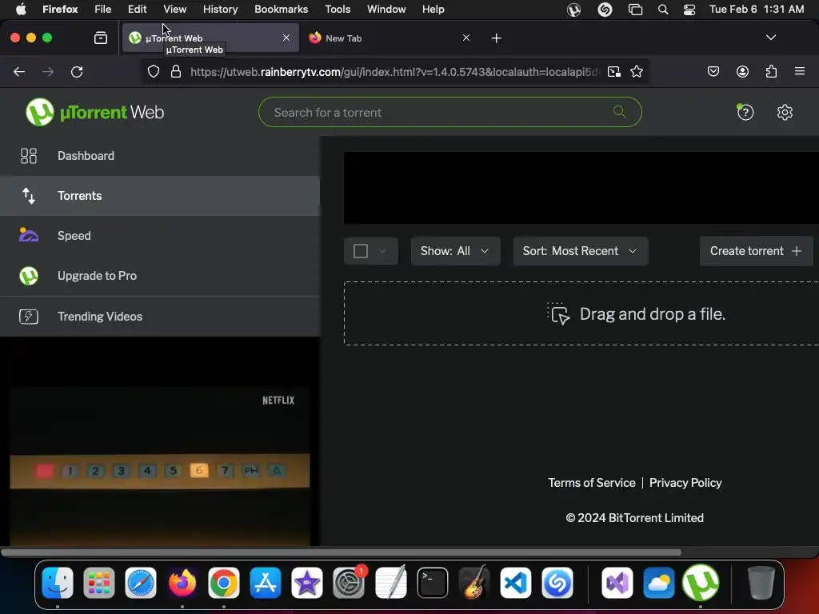Click the Upgrade to Pro µTorrent icon
The height and width of the screenshot is (614, 819).
29,276
